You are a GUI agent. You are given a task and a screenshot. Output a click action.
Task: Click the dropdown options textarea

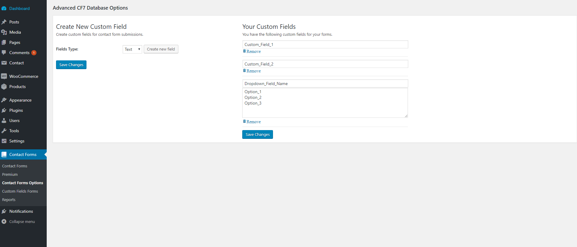pos(325,103)
